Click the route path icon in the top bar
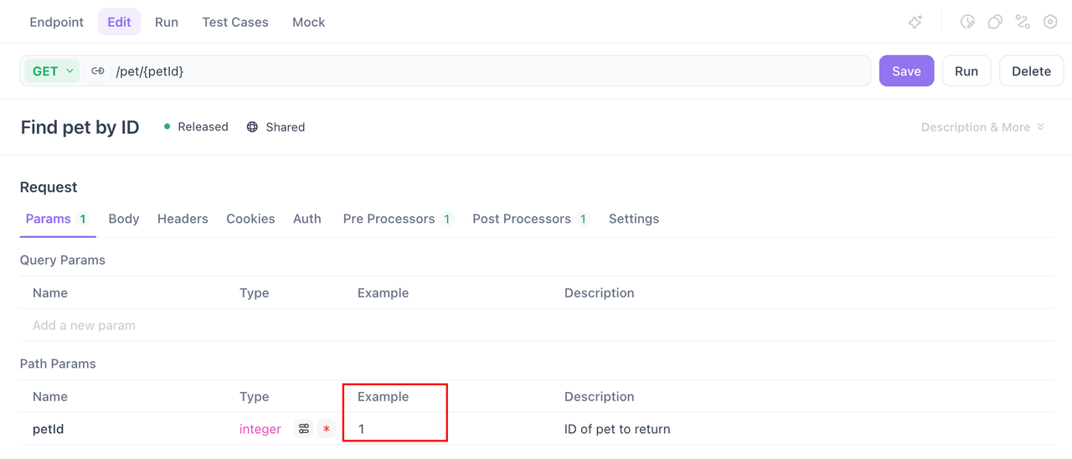1072x459 pixels. (x=1023, y=23)
